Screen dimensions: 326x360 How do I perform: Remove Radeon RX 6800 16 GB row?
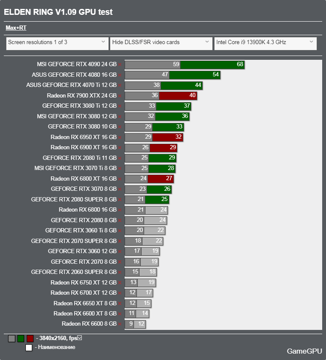120,210
